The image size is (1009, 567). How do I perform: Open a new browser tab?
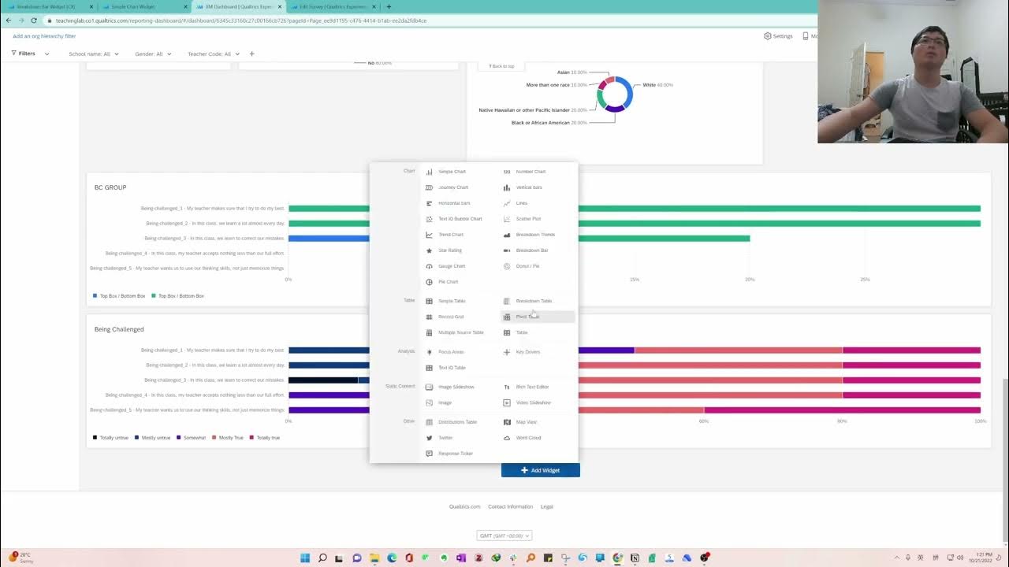click(389, 6)
